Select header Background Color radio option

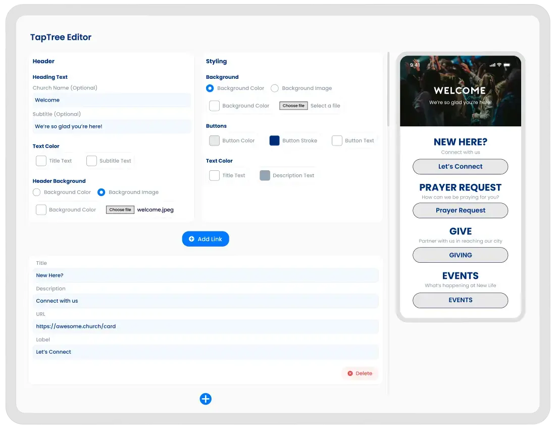pos(36,193)
